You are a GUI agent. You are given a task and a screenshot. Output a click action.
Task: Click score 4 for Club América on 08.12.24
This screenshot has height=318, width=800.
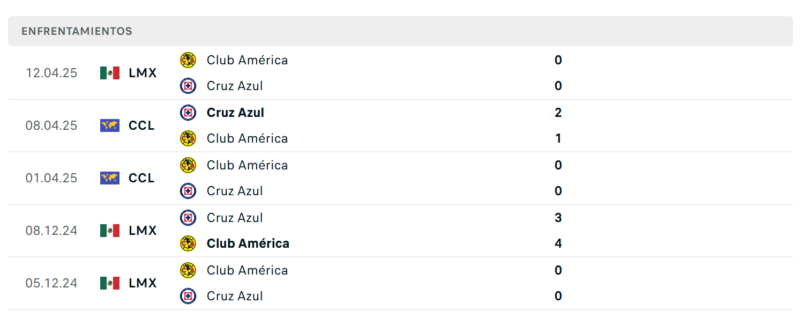point(558,243)
